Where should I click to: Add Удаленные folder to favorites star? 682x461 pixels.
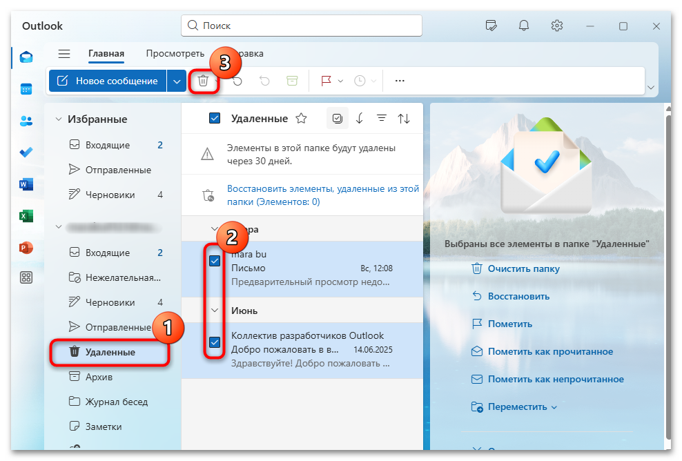[301, 118]
